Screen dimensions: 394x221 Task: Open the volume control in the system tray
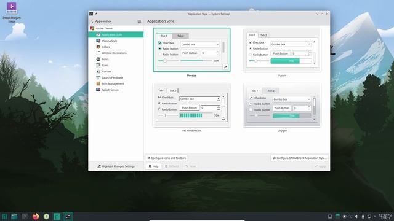[356, 217]
